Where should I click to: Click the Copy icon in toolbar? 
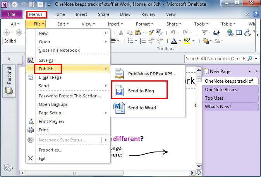click(x=129, y=32)
